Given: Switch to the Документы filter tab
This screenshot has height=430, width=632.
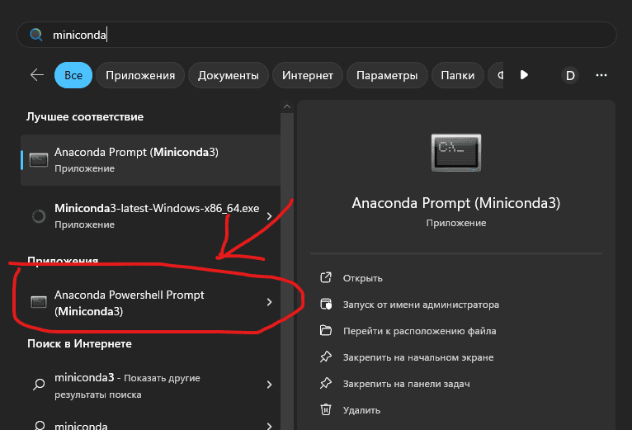Looking at the screenshot, I should pos(229,75).
